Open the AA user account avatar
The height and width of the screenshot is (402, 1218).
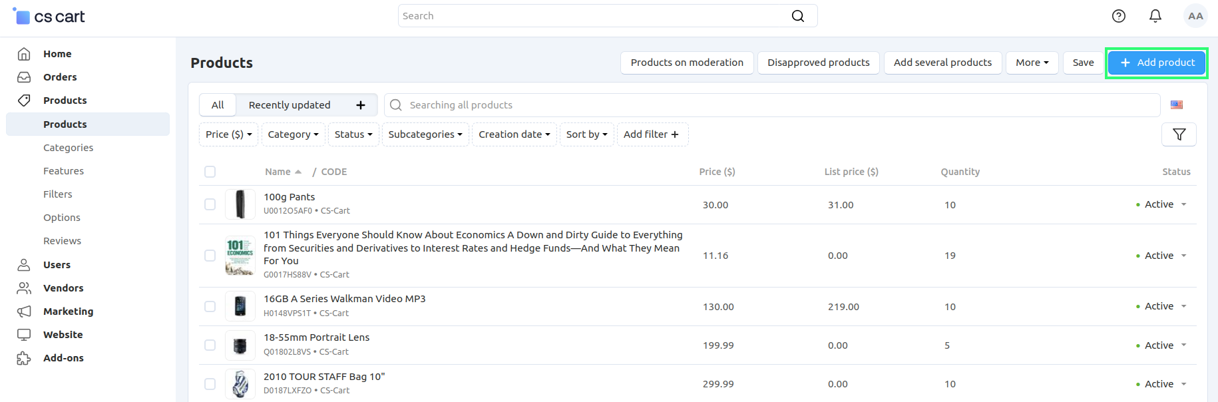(1195, 16)
